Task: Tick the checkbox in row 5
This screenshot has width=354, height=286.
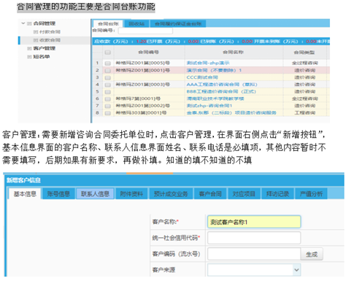Action: pos(107,92)
